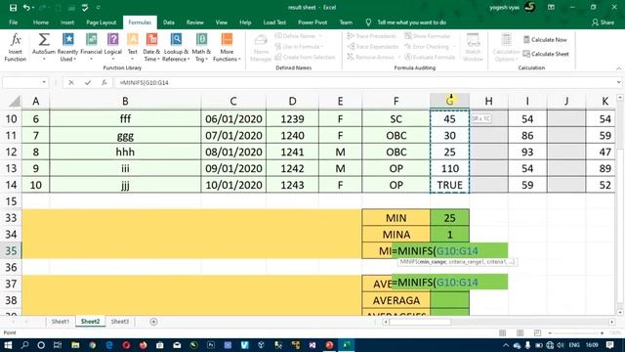Click the zoom slider in status bar
This screenshot has height=352, width=625.
[576, 332]
